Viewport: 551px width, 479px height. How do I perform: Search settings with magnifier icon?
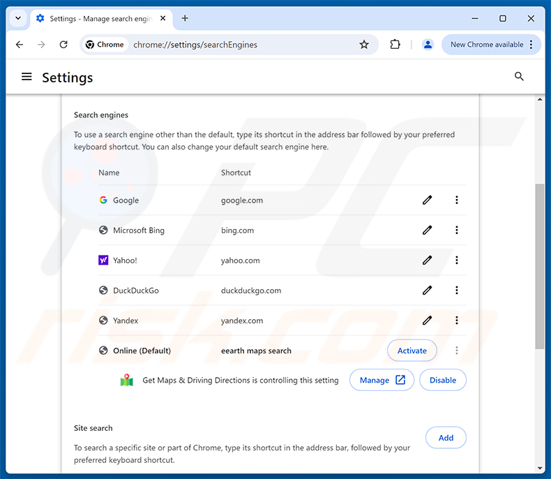pos(519,76)
